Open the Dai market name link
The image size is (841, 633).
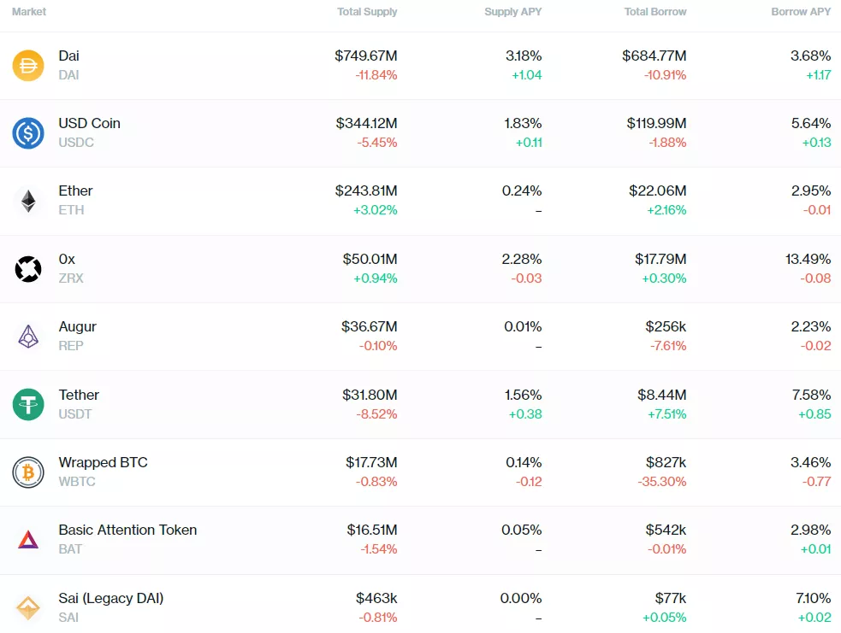[68, 56]
